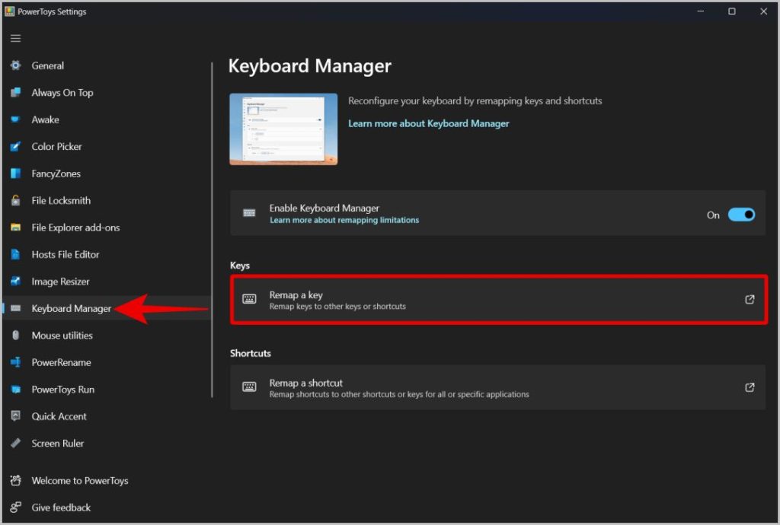This screenshot has height=525, width=780.
Task: Close the PowerToys Settings window
Action: 763,11
